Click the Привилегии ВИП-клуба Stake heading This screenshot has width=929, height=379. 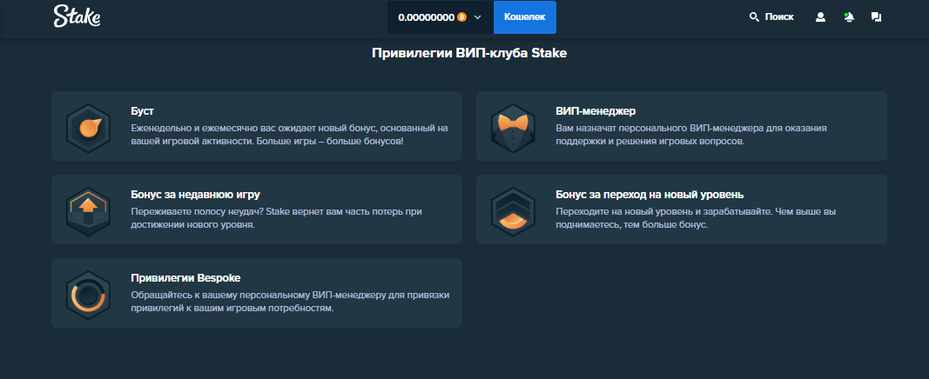point(469,53)
